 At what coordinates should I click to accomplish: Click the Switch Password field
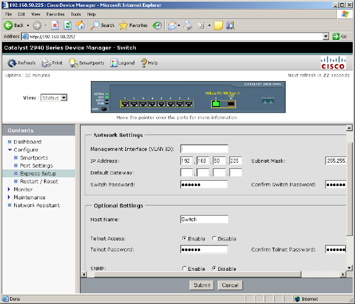coord(204,184)
